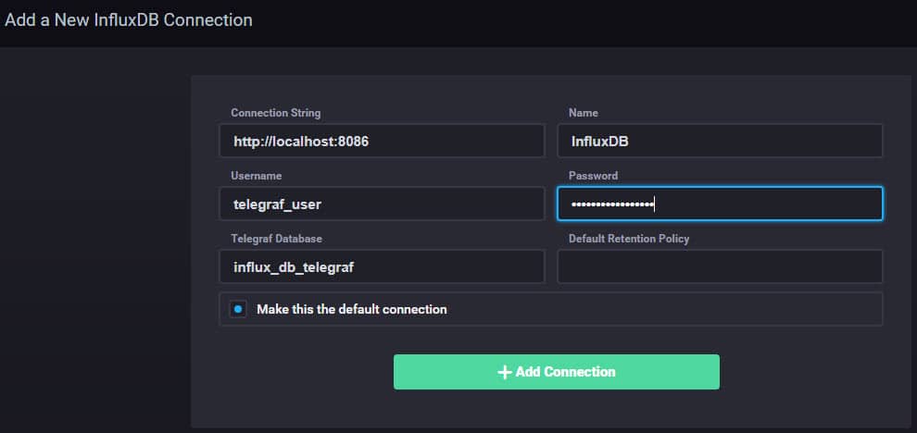Focus the Telegraf Database input field
Image resolution: width=917 pixels, height=433 pixels.
pos(382,267)
